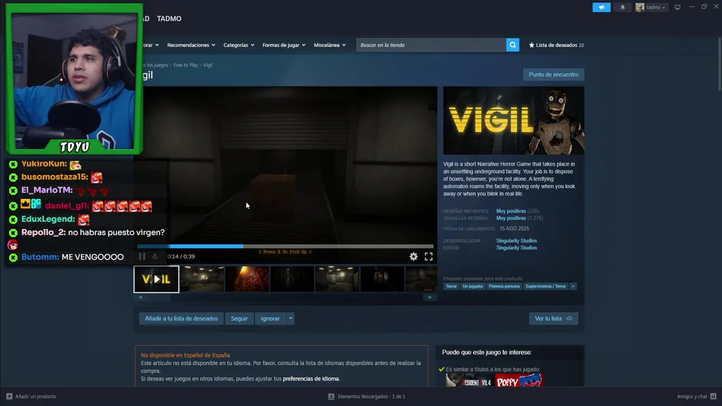The height and width of the screenshot is (406, 722).
Task: Click the search magnifier button
Action: pos(513,45)
